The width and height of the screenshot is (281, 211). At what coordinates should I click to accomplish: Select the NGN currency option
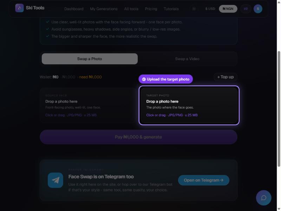(x=228, y=9)
